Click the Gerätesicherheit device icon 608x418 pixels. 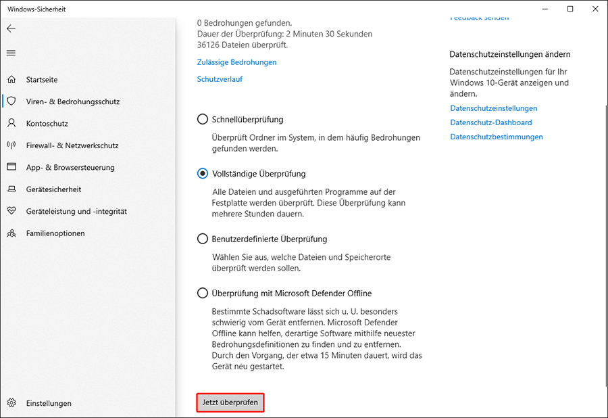[11, 189]
